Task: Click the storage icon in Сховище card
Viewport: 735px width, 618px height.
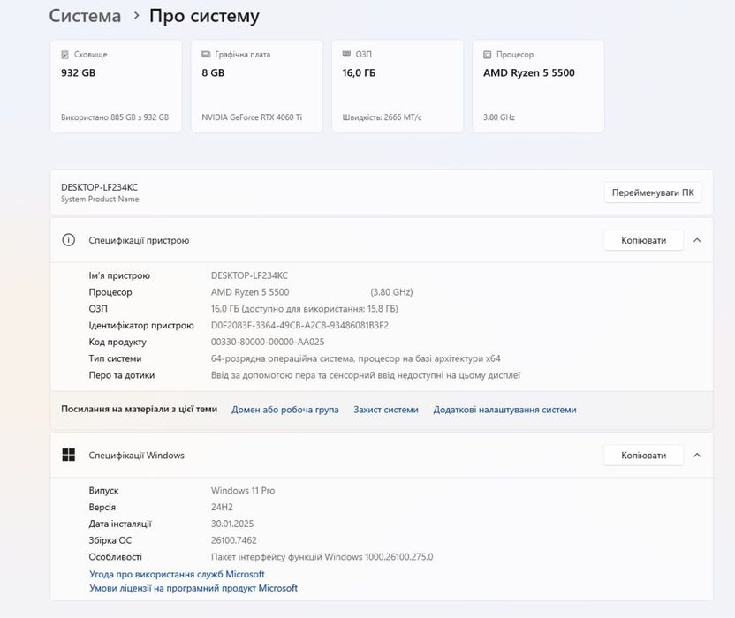Action: click(x=64, y=55)
